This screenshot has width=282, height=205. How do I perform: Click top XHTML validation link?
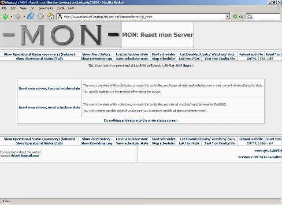(x=252, y=59)
